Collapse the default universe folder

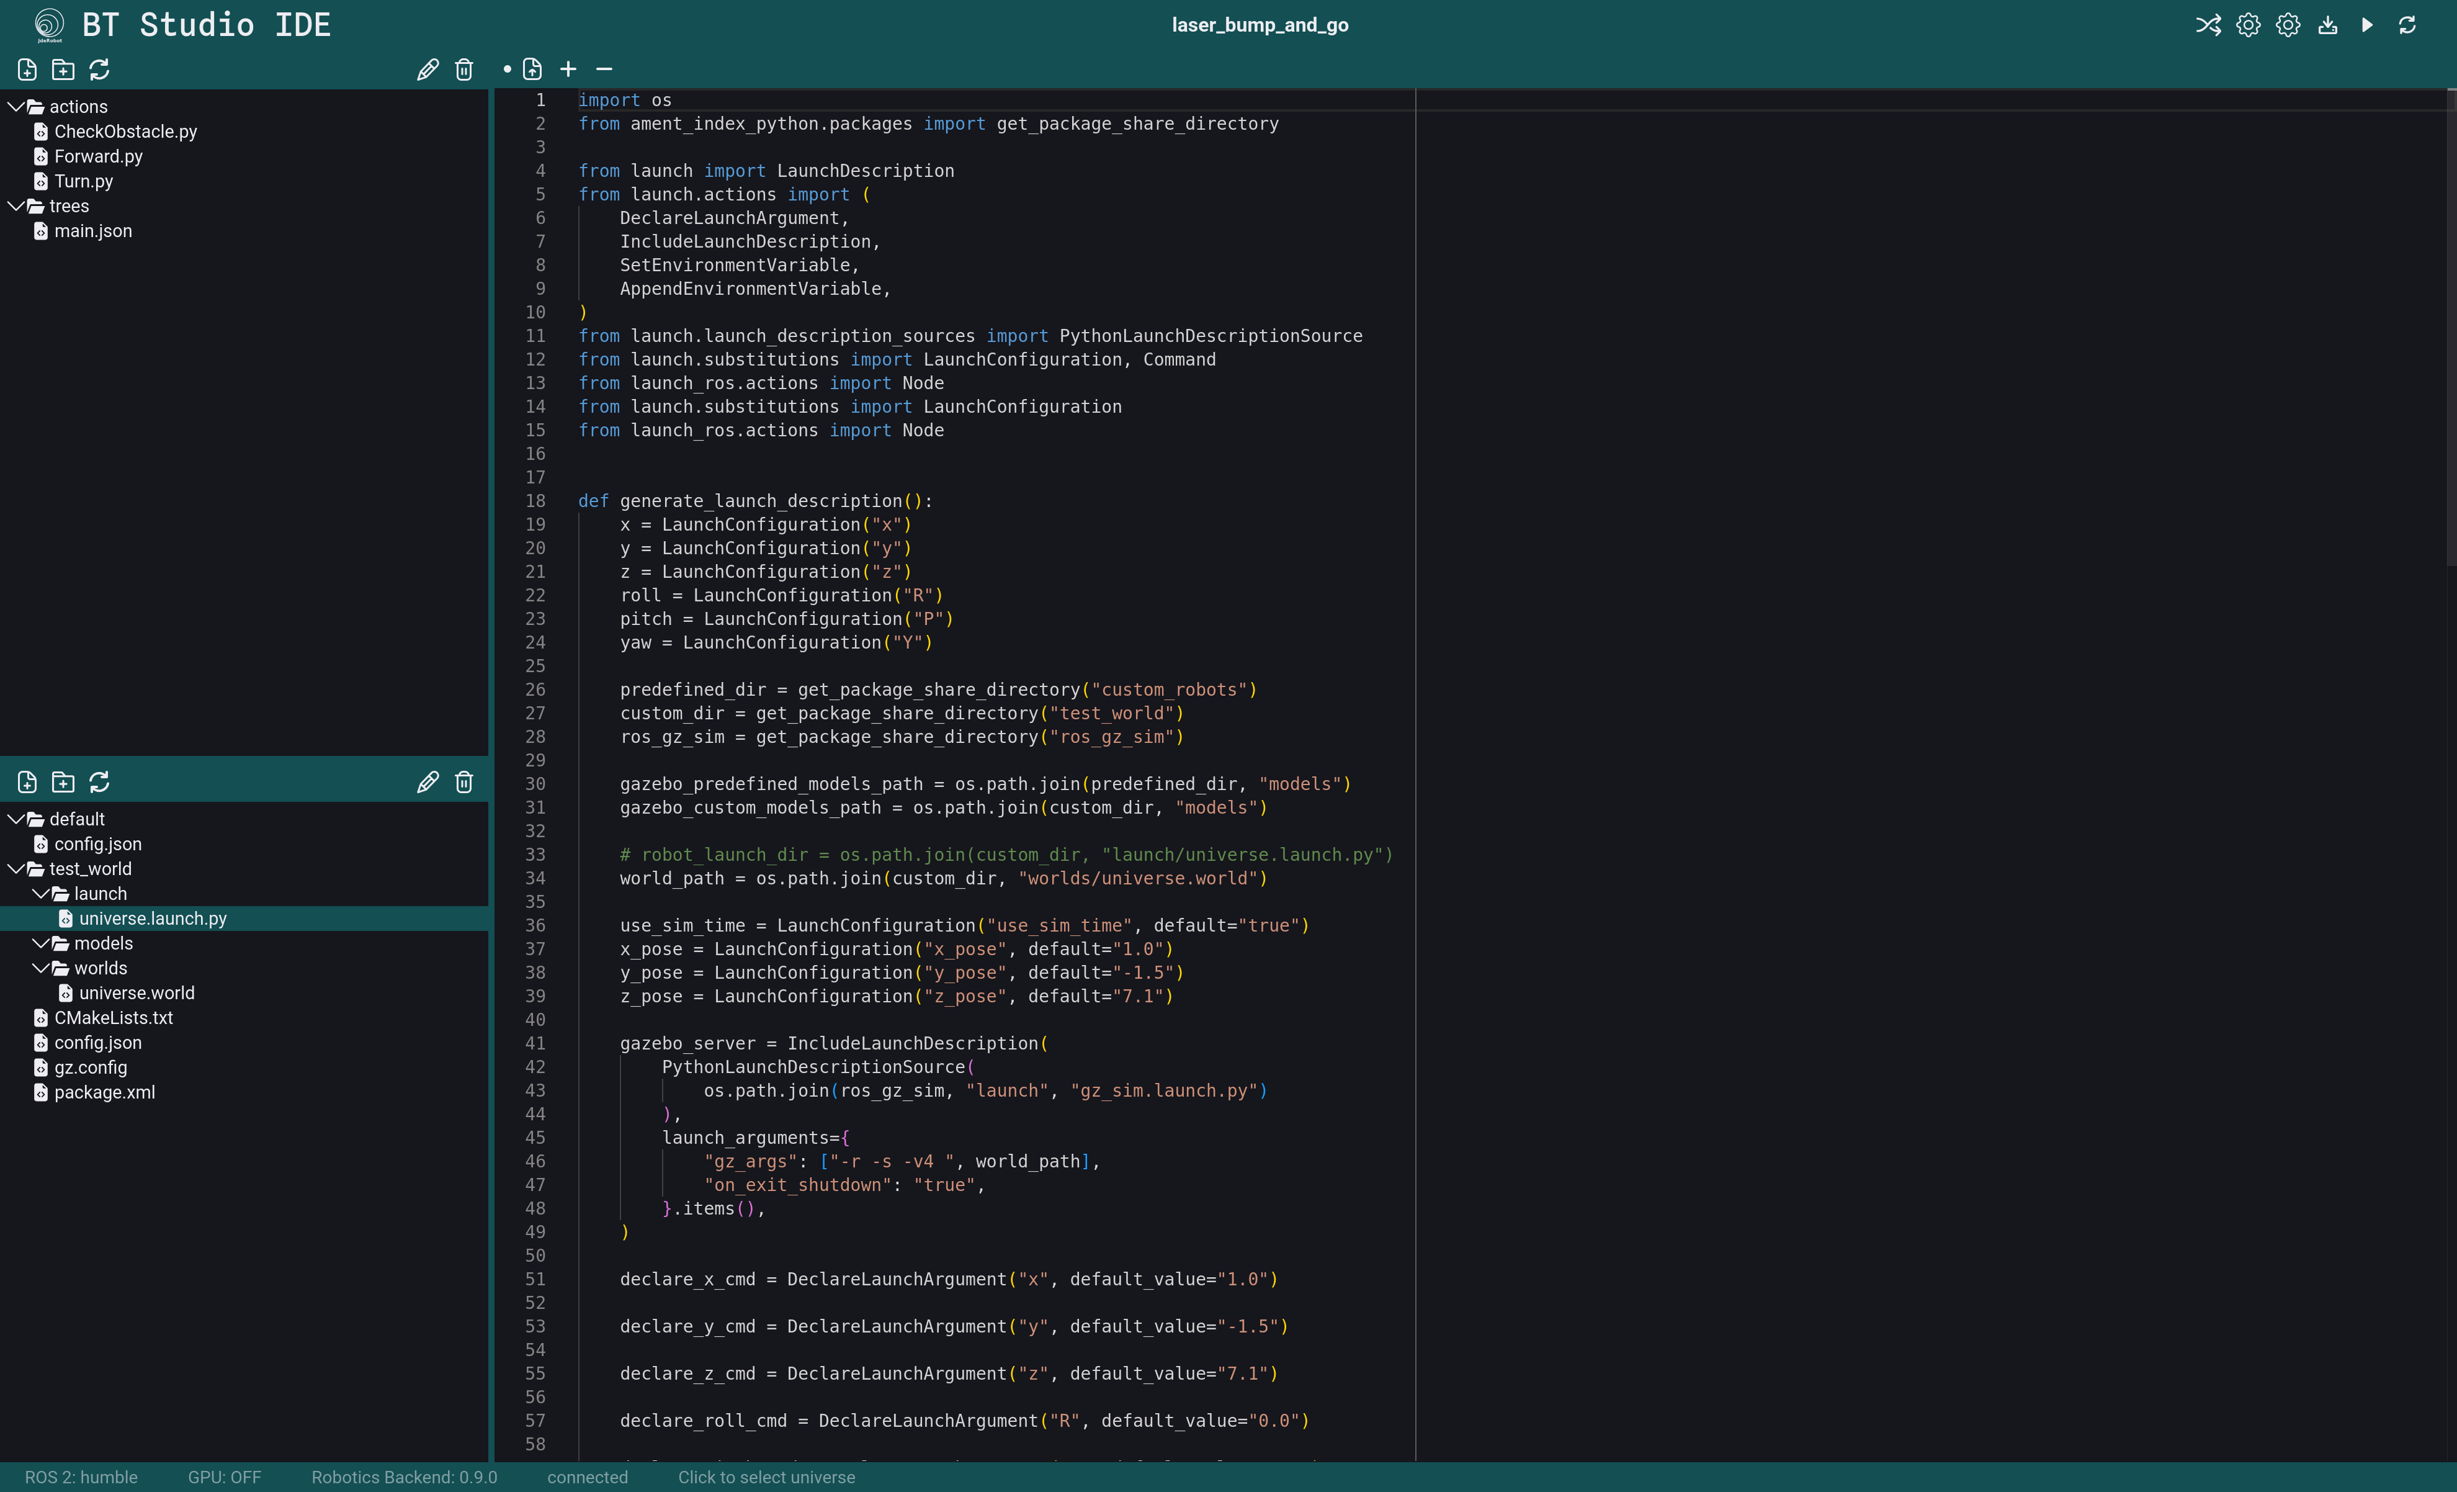pos(16,819)
